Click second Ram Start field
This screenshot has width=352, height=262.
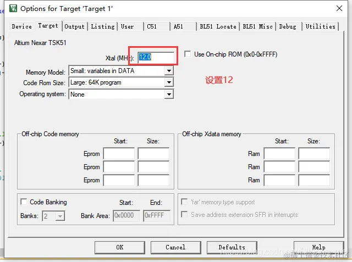click(279, 167)
